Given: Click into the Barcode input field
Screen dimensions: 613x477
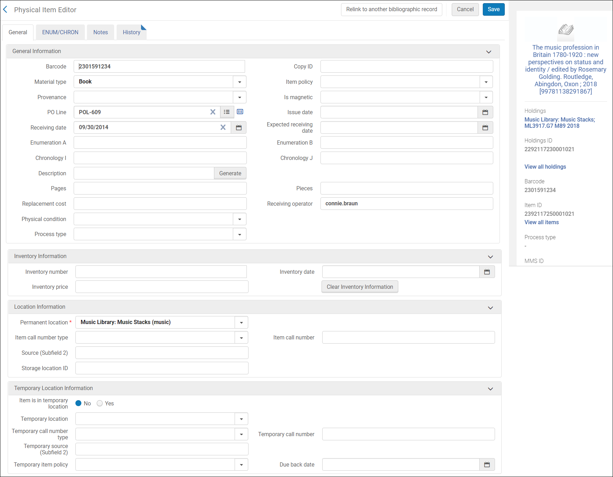Looking at the screenshot, I should [159, 66].
